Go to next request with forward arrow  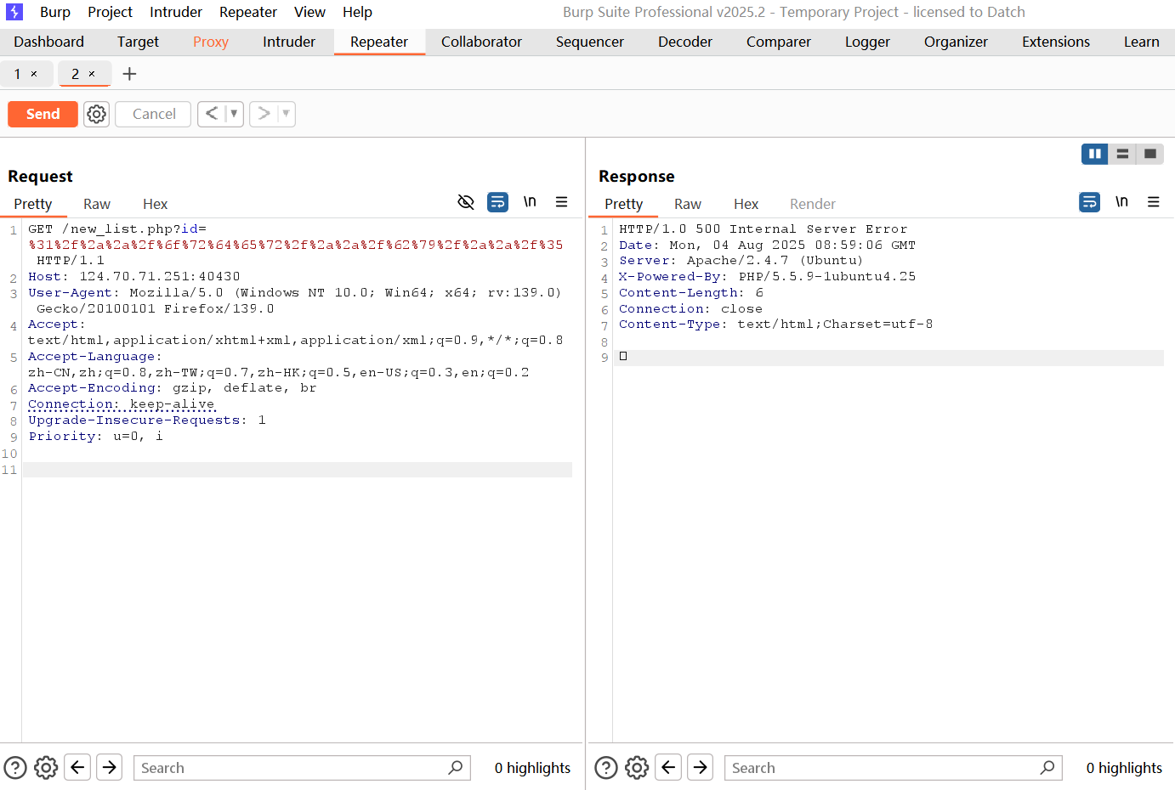[264, 114]
